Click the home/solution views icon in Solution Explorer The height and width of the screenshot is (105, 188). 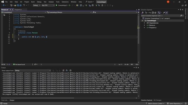(142, 13)
